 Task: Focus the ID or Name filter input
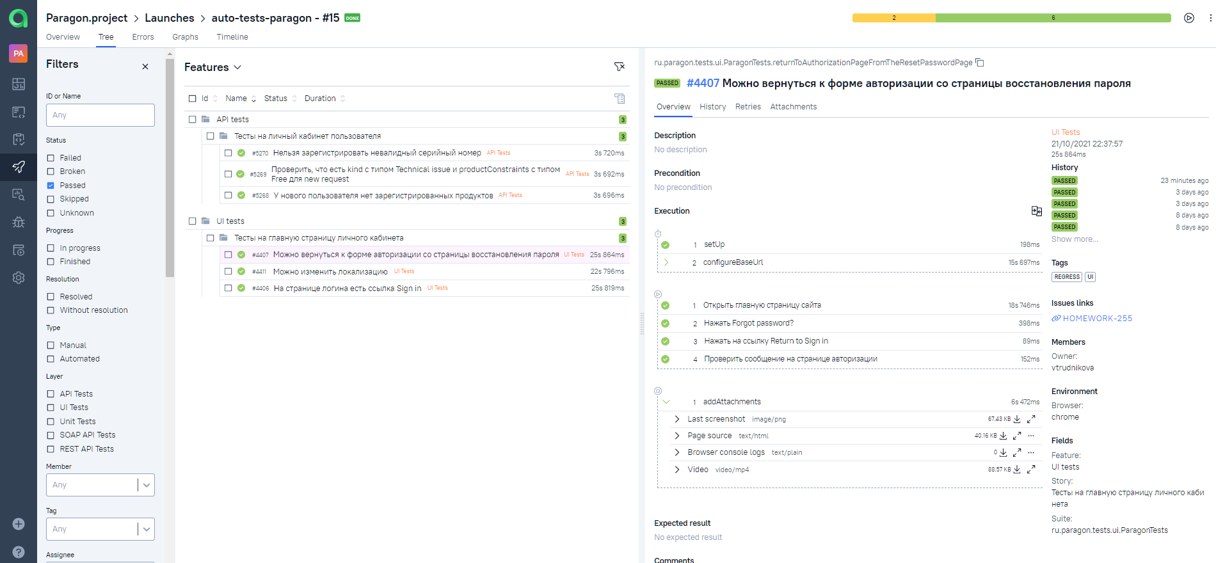point(100,115)
